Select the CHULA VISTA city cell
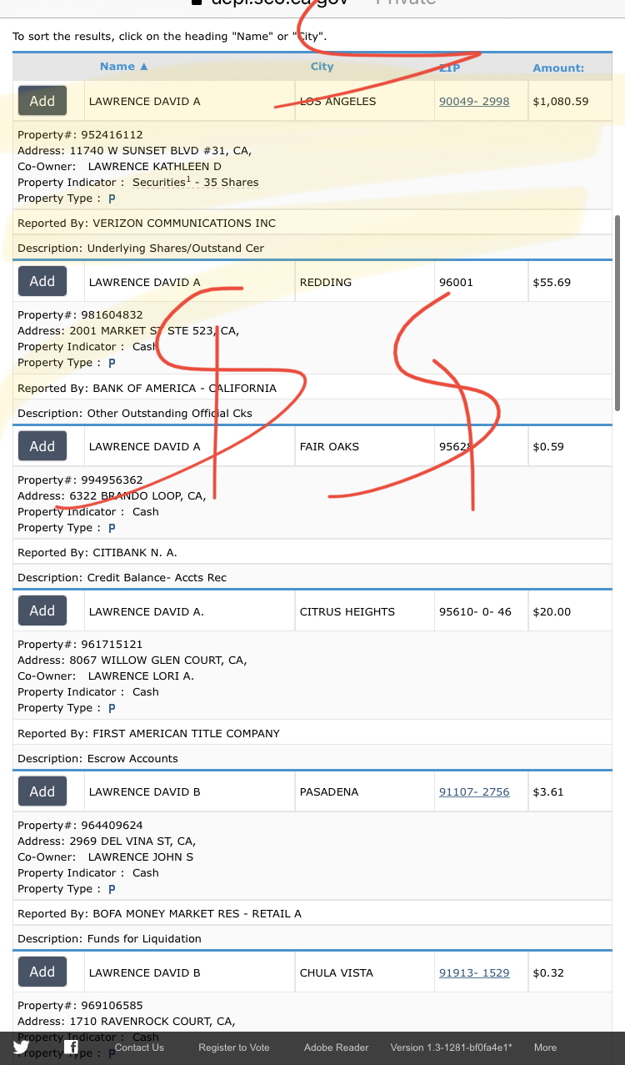 [x=364, y=972]
